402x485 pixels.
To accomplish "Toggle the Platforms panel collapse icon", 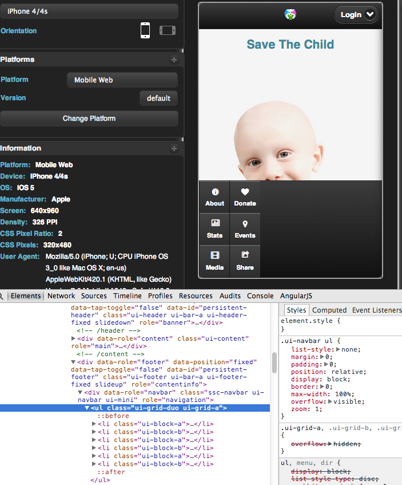I will click(174, 60).
